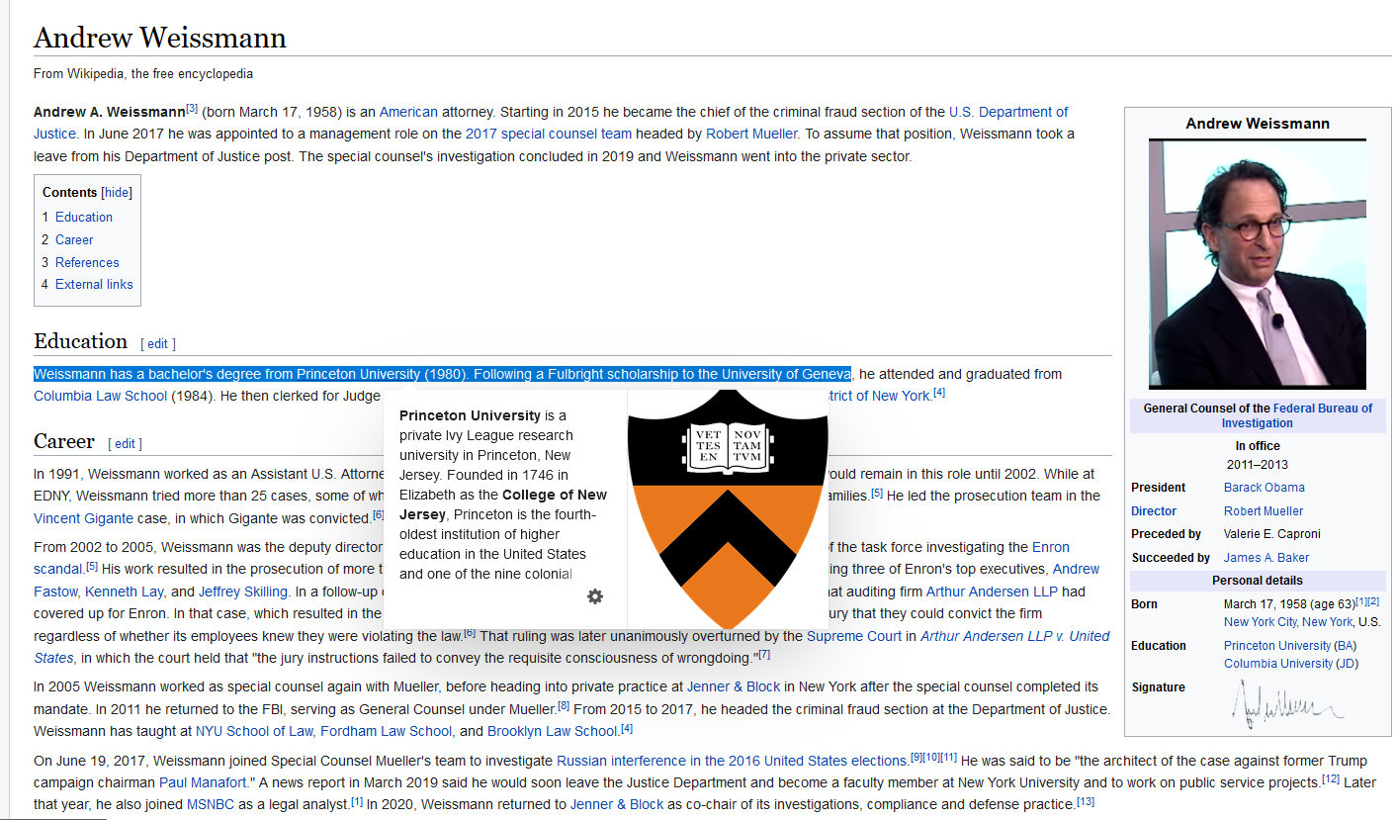This screenshot has height=820, width=1396.
Task: Open citation 12 after public service projects
Action: tap(1331, 779)
